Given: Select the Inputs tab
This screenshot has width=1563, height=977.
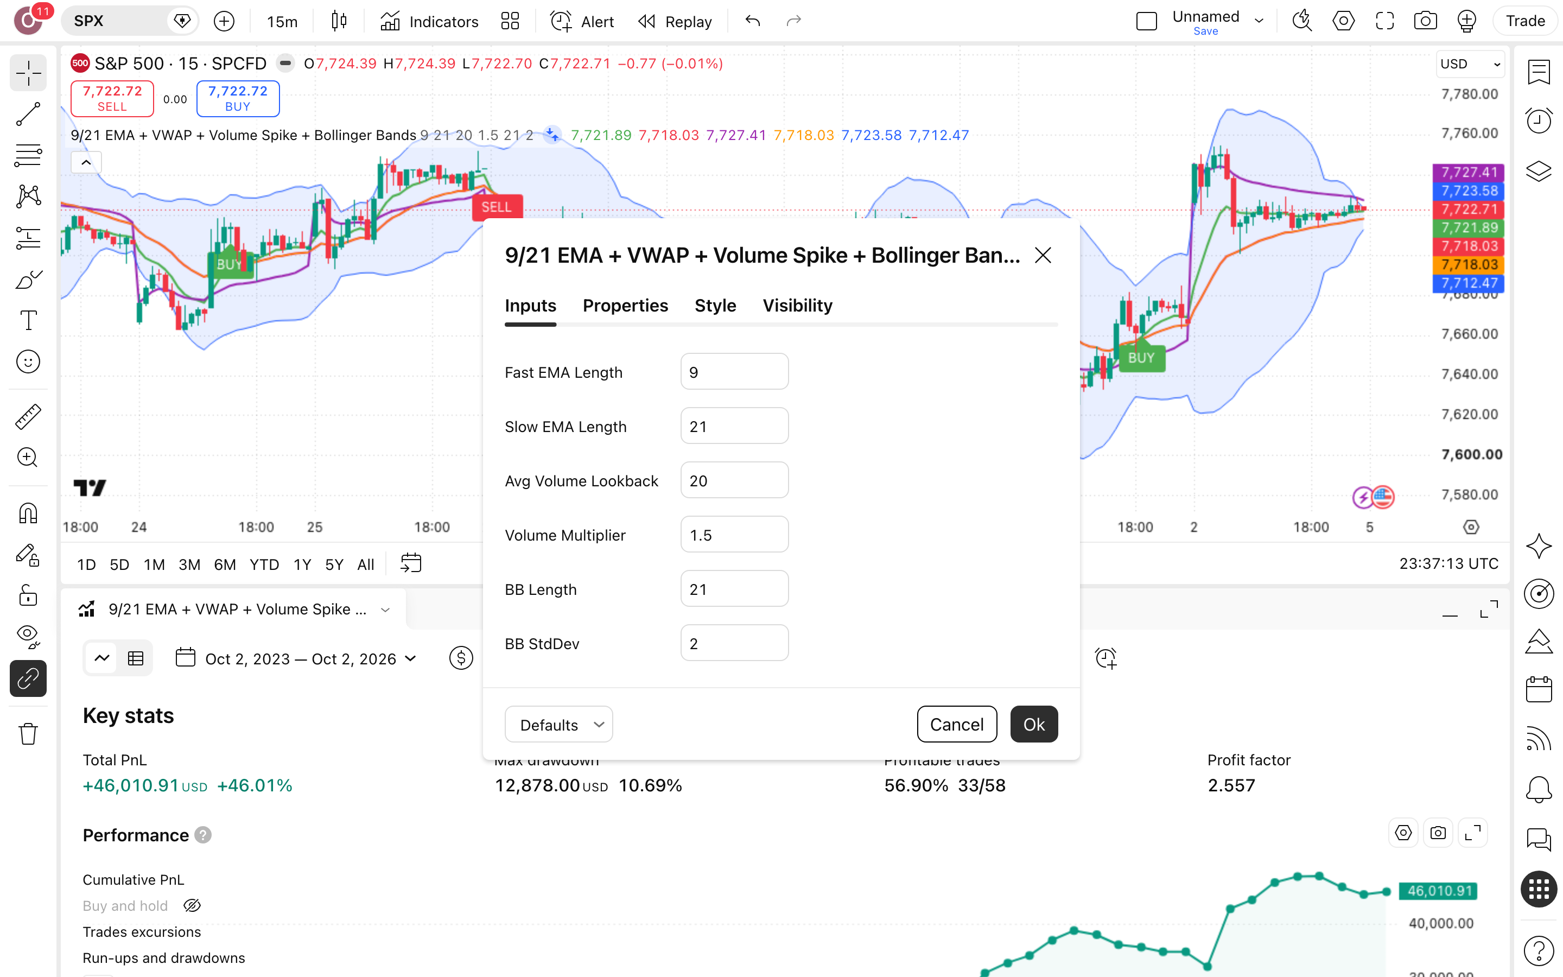Looking at the screenshot, I should tap(530, 306).
